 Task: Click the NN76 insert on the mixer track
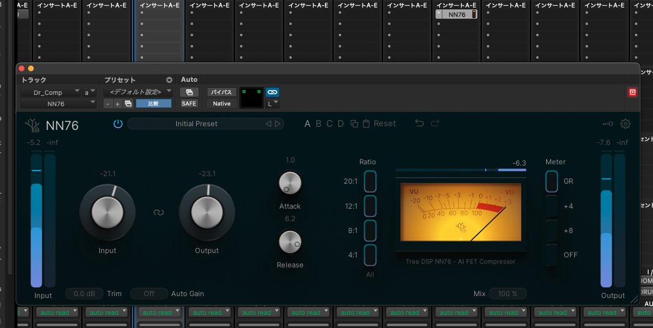456,14
